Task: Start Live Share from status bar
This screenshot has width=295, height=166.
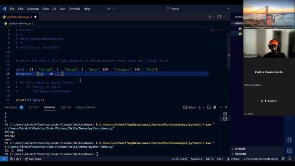Action: pos(33,159)
